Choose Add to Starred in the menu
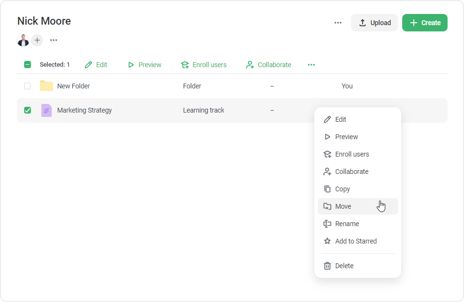The image size is (464, 302). (x=355, y=241)
